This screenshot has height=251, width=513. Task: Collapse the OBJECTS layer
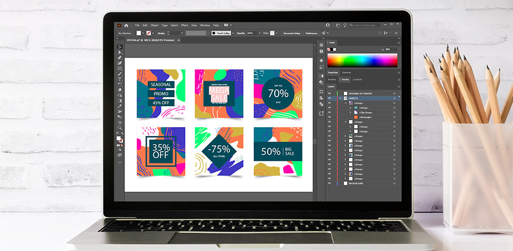(340, 98)
